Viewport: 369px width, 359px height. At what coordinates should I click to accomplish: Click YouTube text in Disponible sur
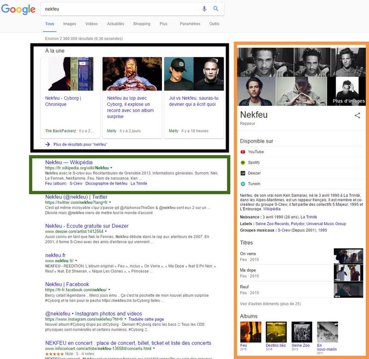tap(256, 152)
